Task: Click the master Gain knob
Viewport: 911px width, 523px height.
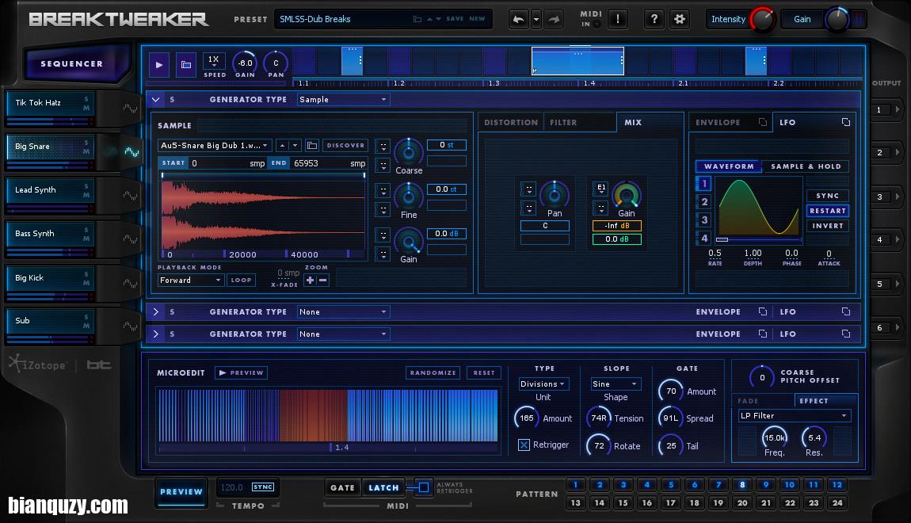Action: click(x=837, y=19)
